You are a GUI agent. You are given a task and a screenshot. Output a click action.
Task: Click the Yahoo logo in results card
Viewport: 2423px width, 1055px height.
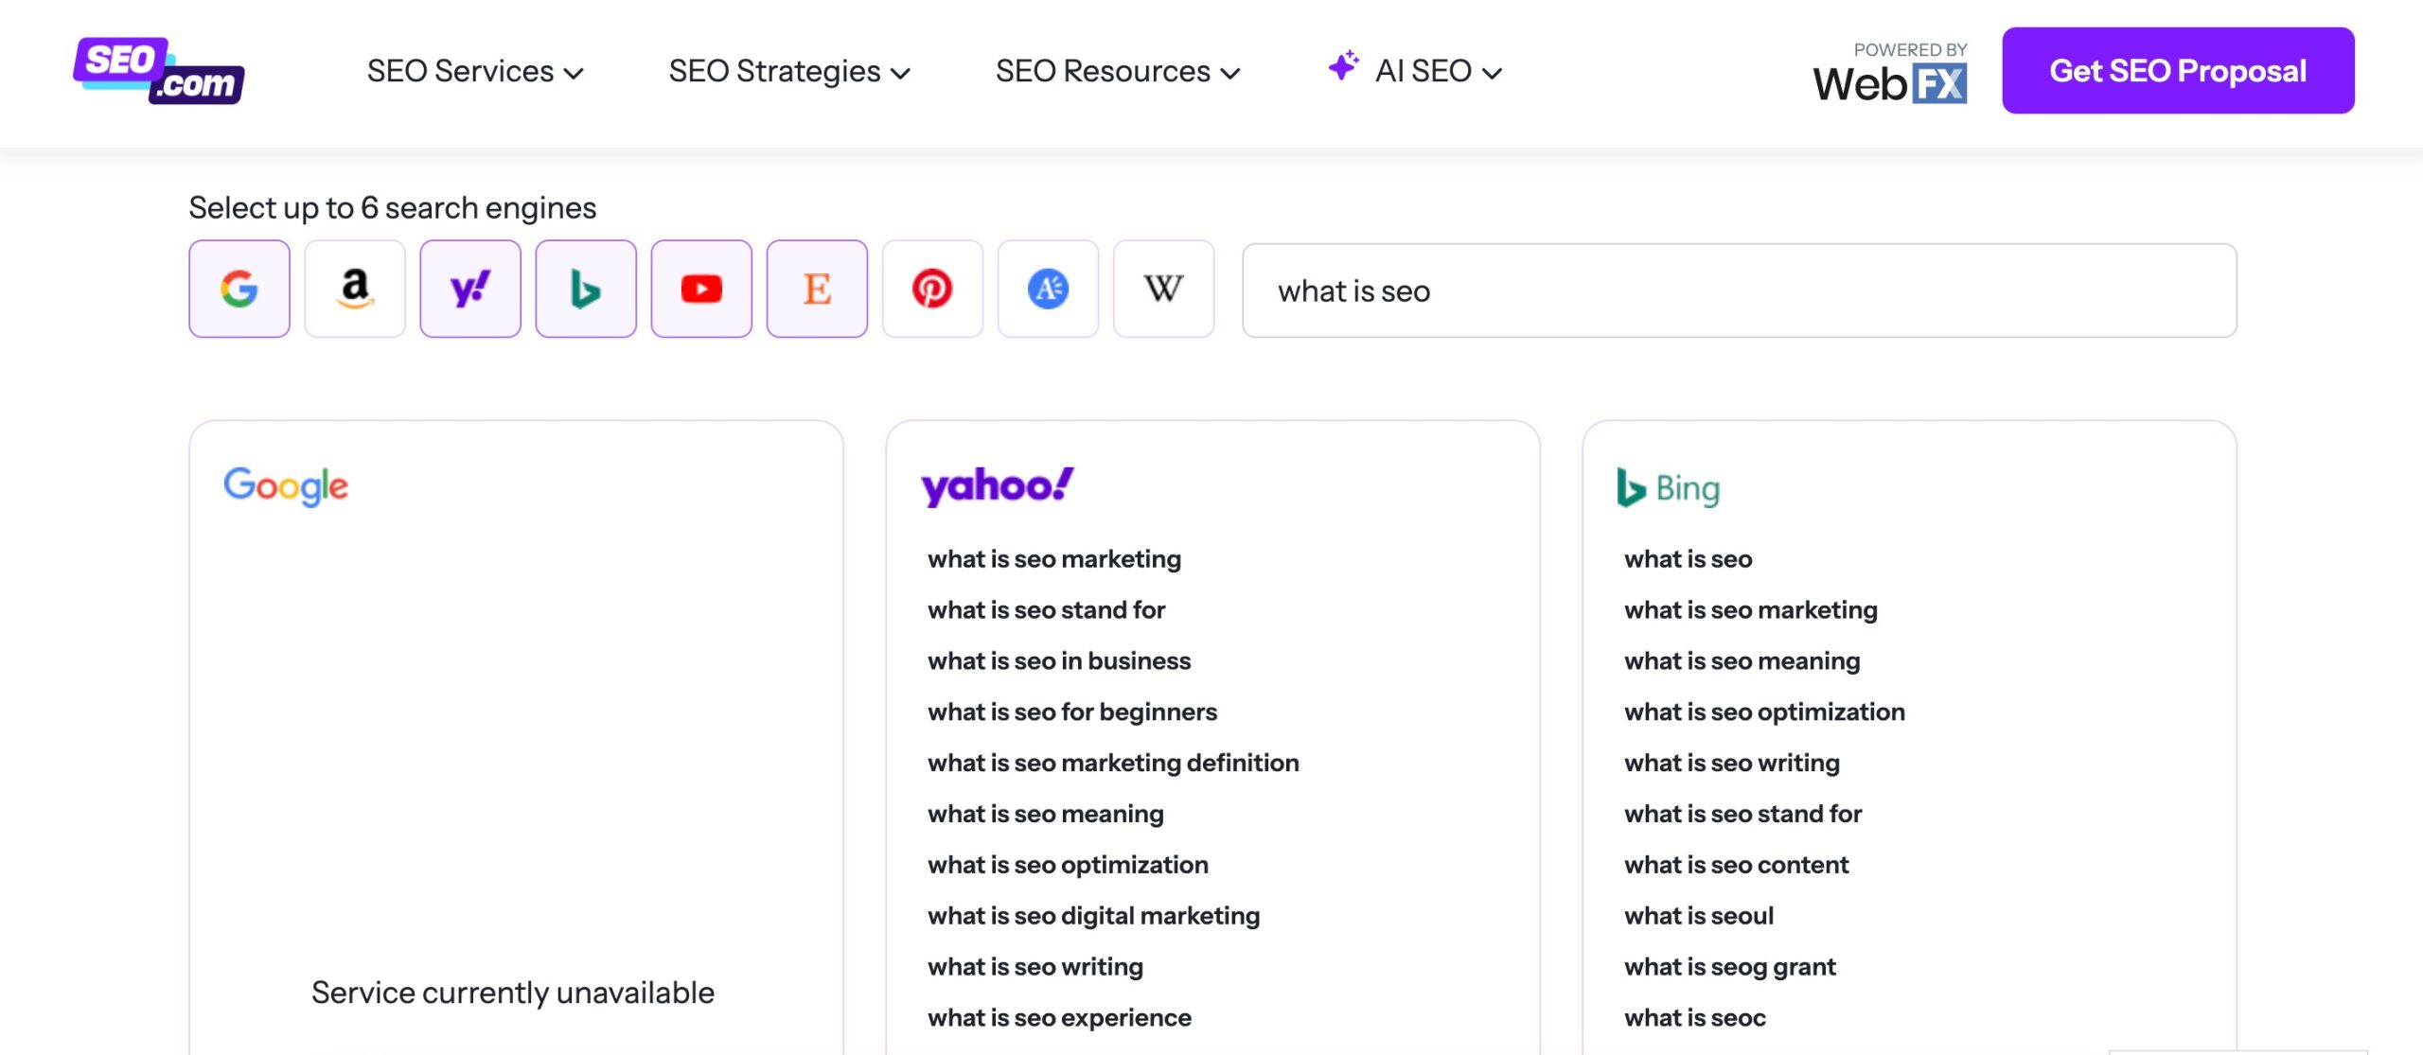998,486
